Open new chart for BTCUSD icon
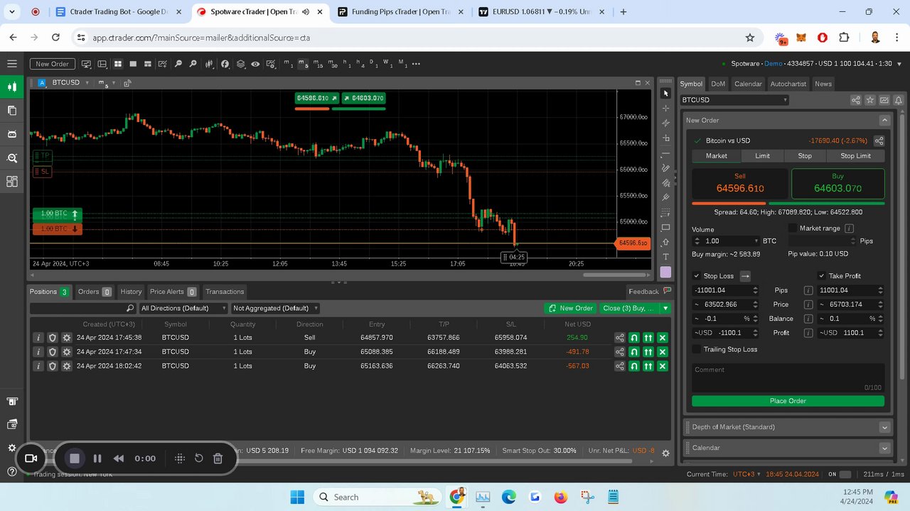The width and height of the screenshot is (910, 511). click(884, 100)
